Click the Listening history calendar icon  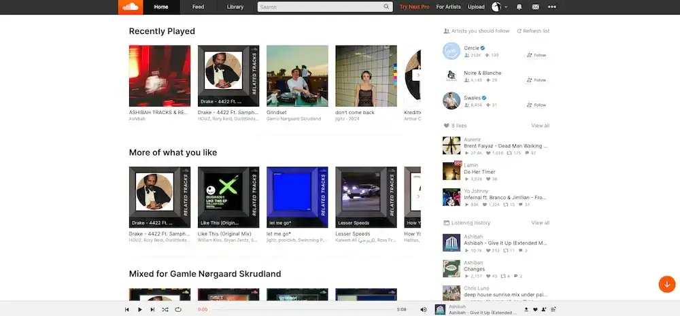446,223
